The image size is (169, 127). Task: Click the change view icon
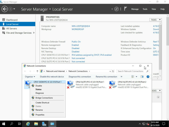coord(133,77)
